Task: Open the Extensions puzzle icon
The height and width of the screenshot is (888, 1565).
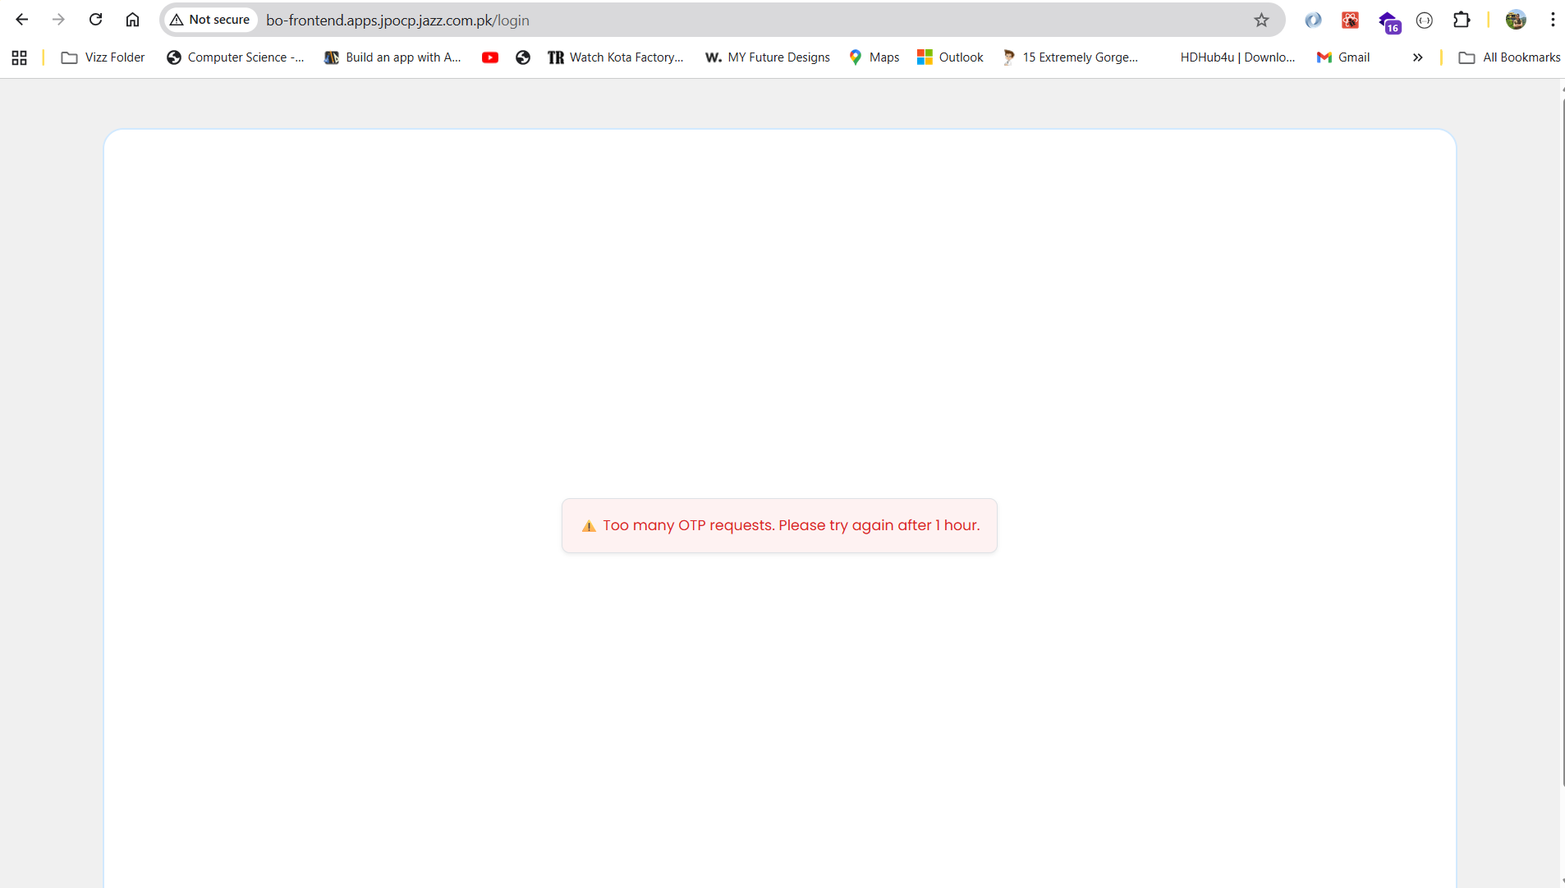Action: [x=1462, y=20]
